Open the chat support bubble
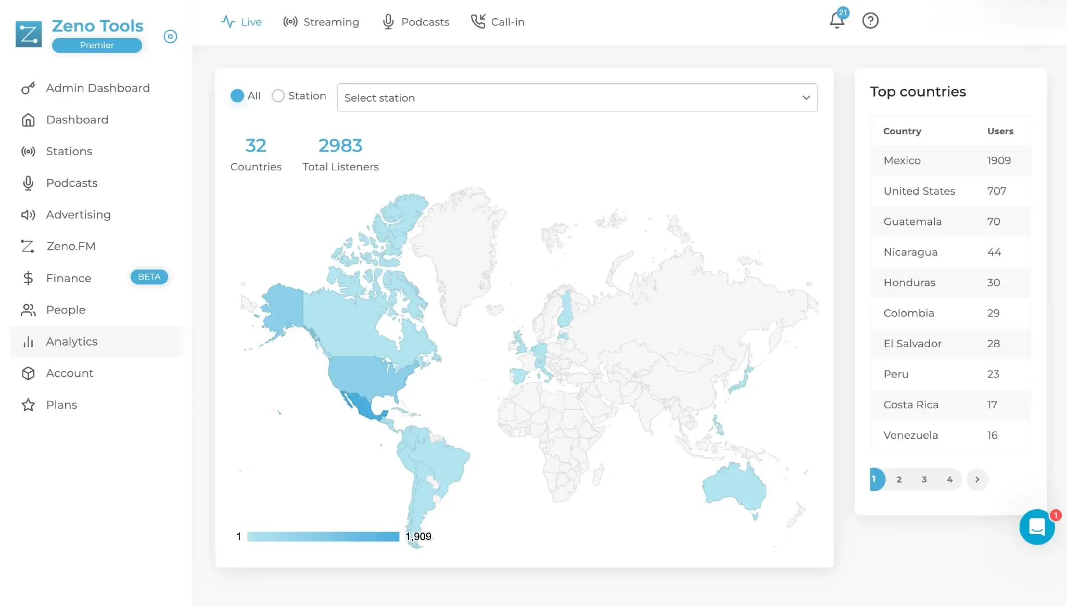 click(x=1037, y=527)
